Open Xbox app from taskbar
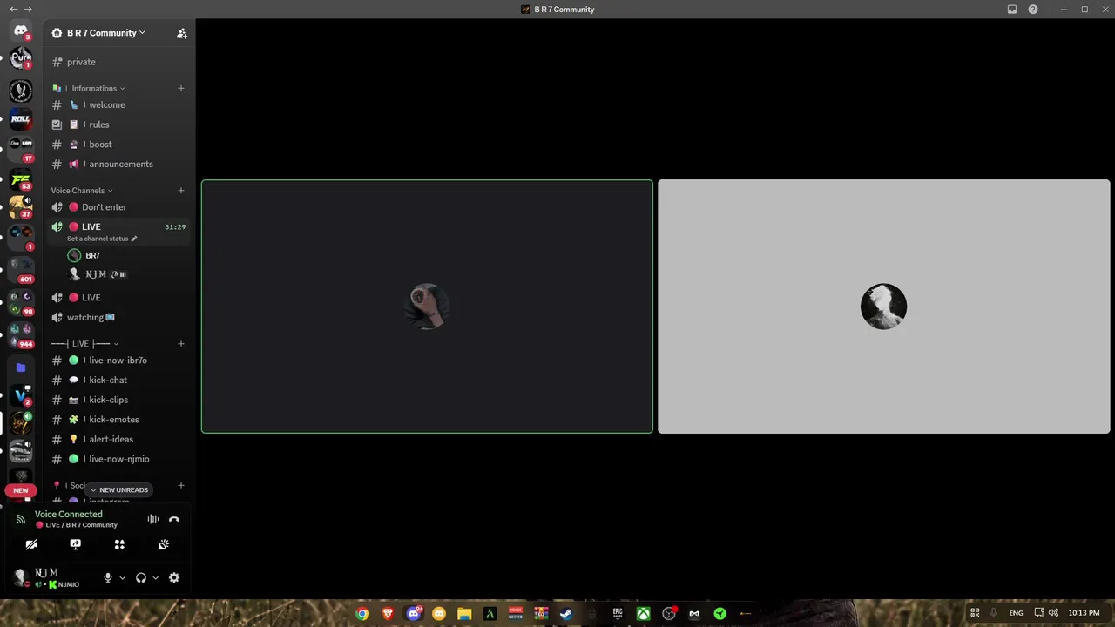 point(643,613)
